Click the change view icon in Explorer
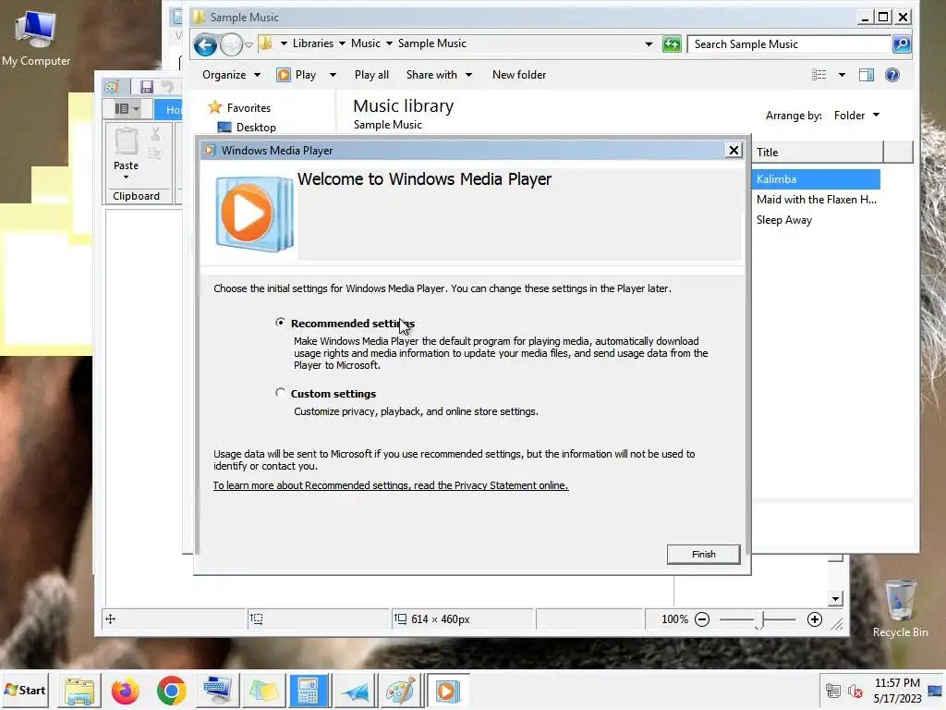 coord(819,75)
